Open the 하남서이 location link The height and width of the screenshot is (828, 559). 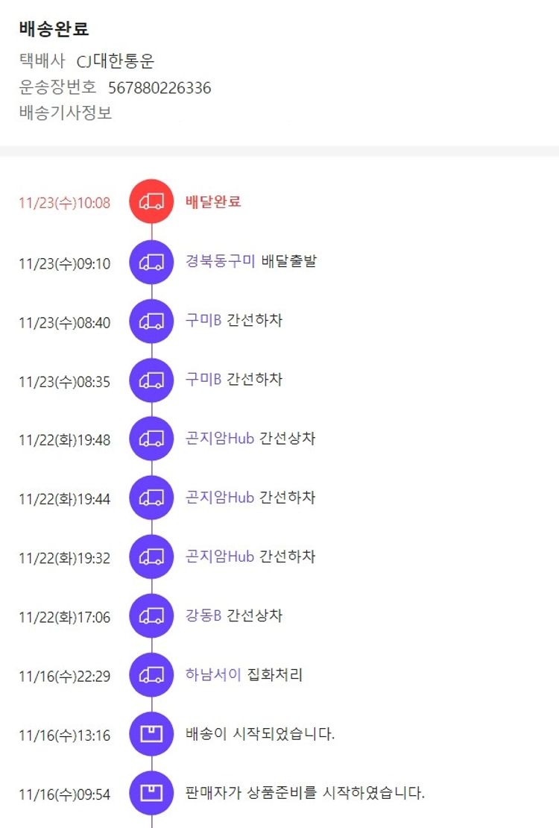tap(213, 674)
